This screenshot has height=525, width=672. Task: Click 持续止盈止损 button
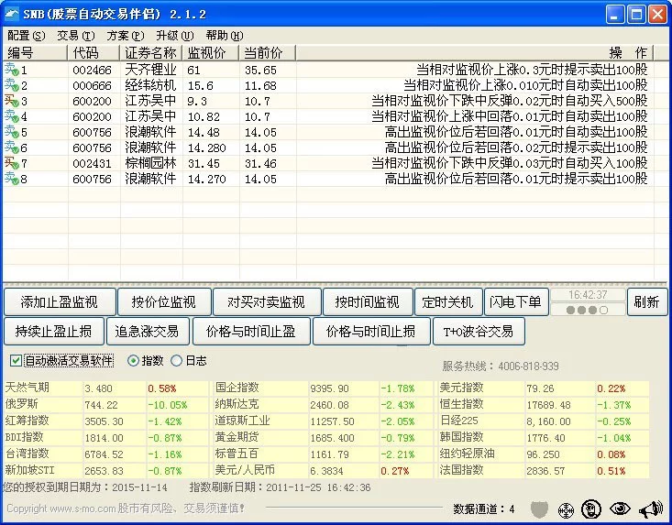[53, 331]
